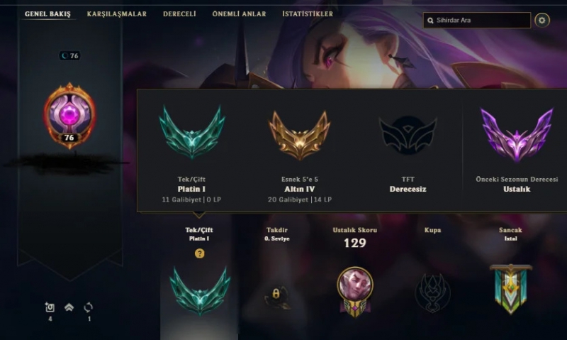Click the Kupa trophy emblem
The height and width of the screenshot is (340, 567).
pyautogui.click(x=432, y=292)
